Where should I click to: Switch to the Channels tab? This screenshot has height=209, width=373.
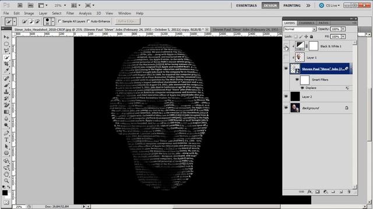307,23
